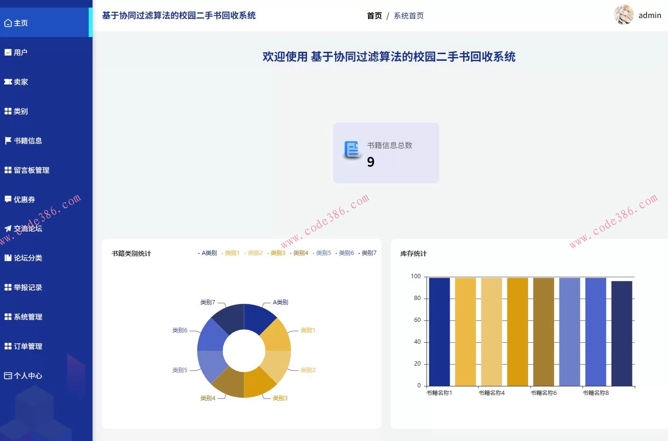Viewport: 668px width, 441px height.
Task: Click the card icon beside 个人中心
Action: click(x=8, y=375)
